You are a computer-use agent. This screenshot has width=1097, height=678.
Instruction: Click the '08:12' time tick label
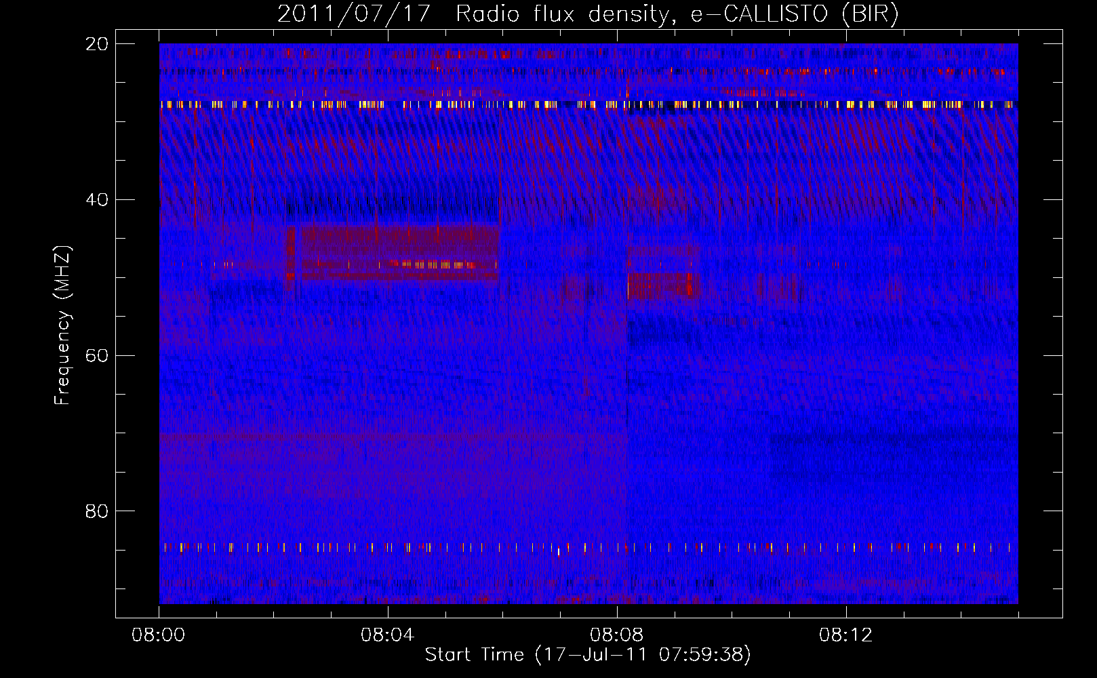(846, 635)
